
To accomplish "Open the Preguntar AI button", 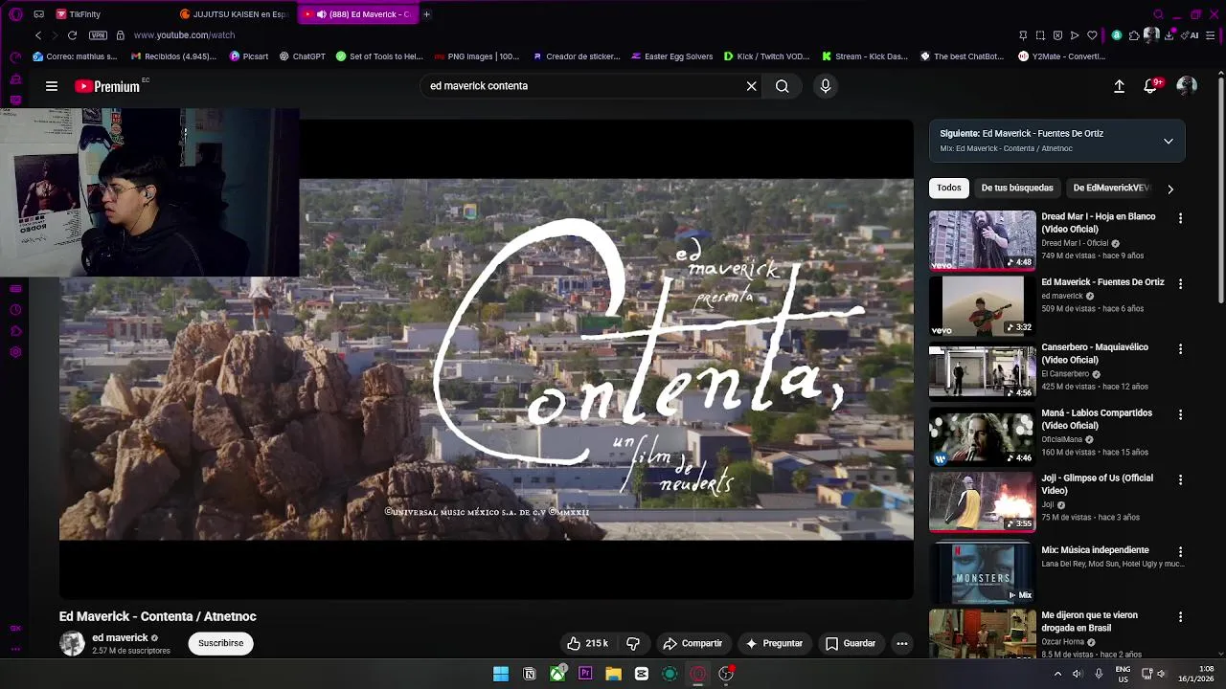I will pyautogui.click(x=774, y=643).
